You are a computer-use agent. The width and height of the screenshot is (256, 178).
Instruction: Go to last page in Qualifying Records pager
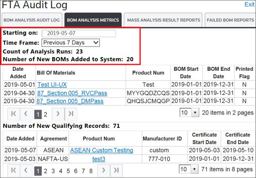[117, 170]
